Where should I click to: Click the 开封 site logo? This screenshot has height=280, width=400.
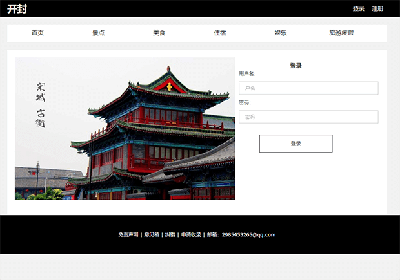click(17, 8)
